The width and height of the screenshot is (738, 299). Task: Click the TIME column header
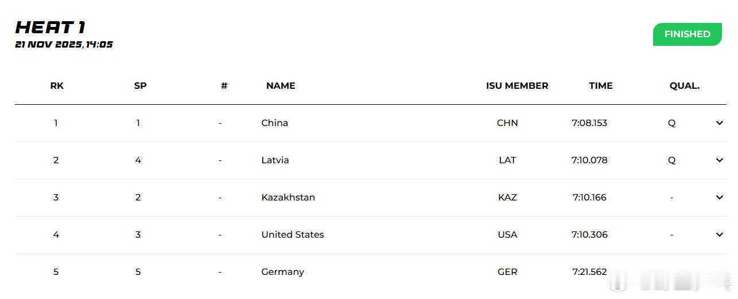[600, 86]
